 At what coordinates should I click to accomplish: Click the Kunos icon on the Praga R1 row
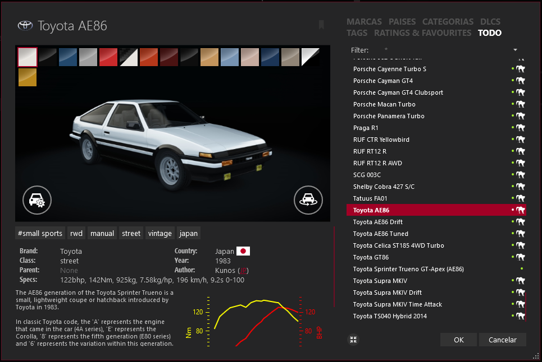click(x=521, y=128)
